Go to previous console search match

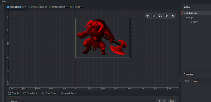(x=160, y=101)
